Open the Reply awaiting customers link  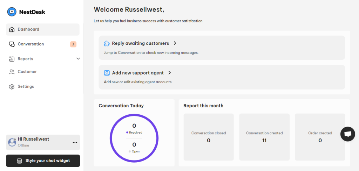pos(141,43)
